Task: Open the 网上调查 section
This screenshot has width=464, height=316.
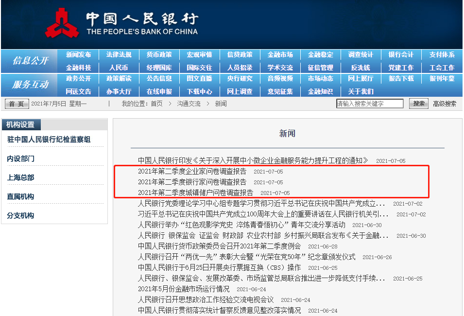Action: [240, 91]
